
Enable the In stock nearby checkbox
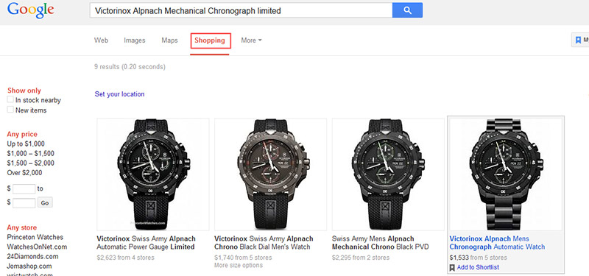pyautogui.click(x=10, y=99)
